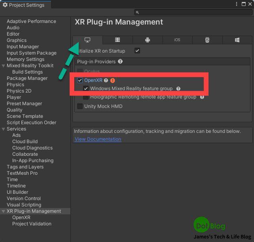Image resolution: width=254 pixels, height=242 pixels.
Task: Enable Holographic Remoting remote app feature group
Action: tap(86, 97)
